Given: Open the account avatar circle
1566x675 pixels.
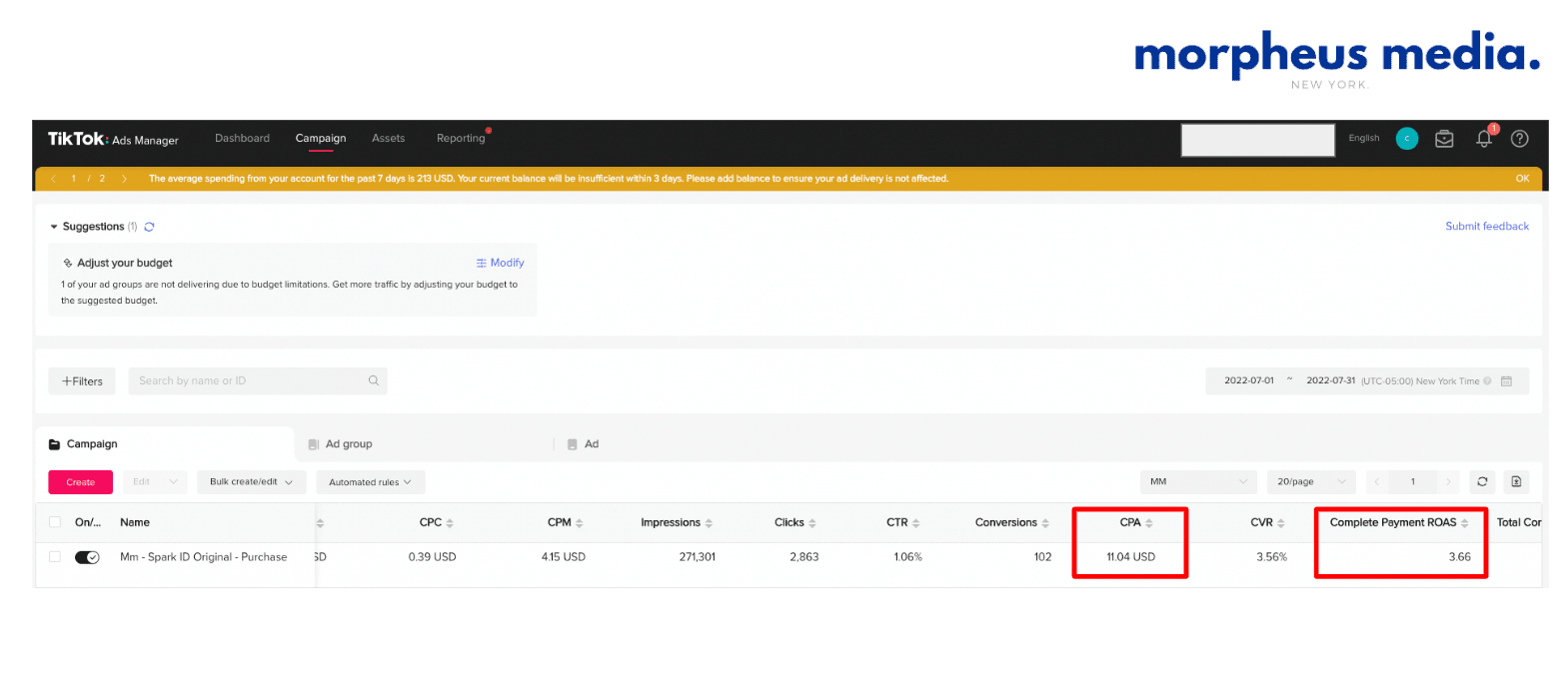Looking at the screenshot, I should [x=1406, y=139].
